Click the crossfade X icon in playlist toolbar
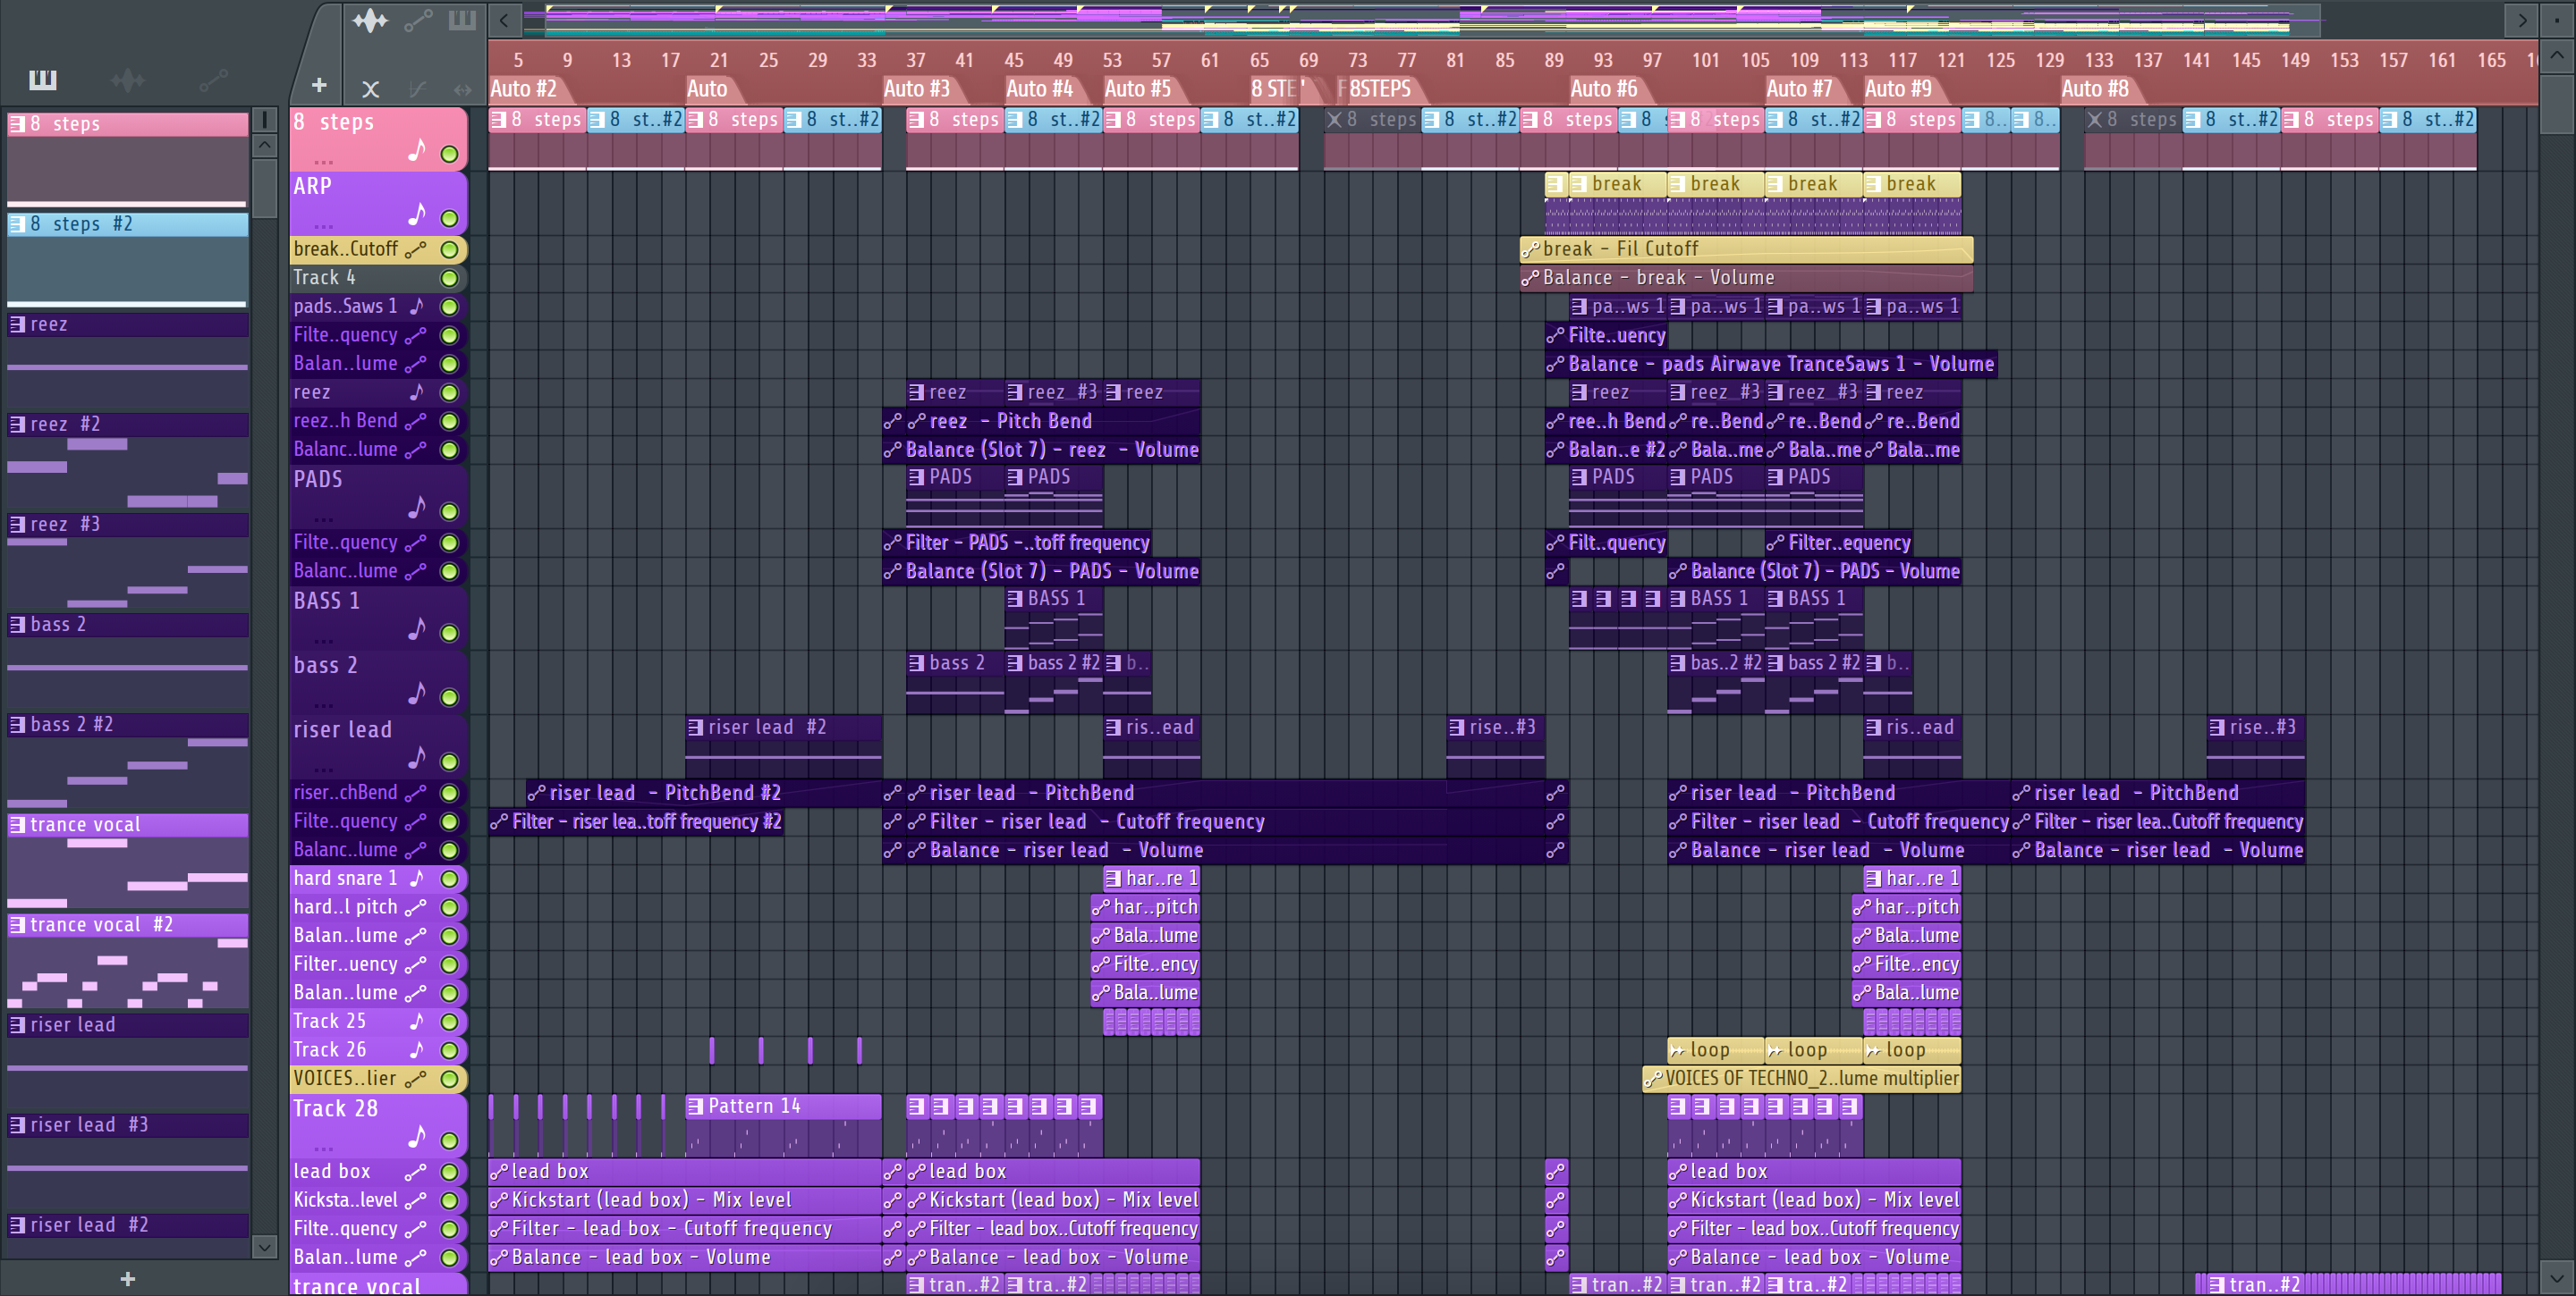 coord(370,88)
